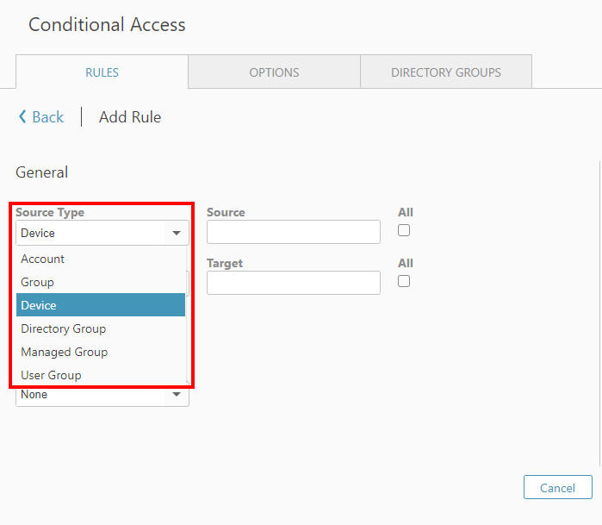
Task: Choose Managed Group from the list
Action: pyautogui.click(x=65, y=352)
